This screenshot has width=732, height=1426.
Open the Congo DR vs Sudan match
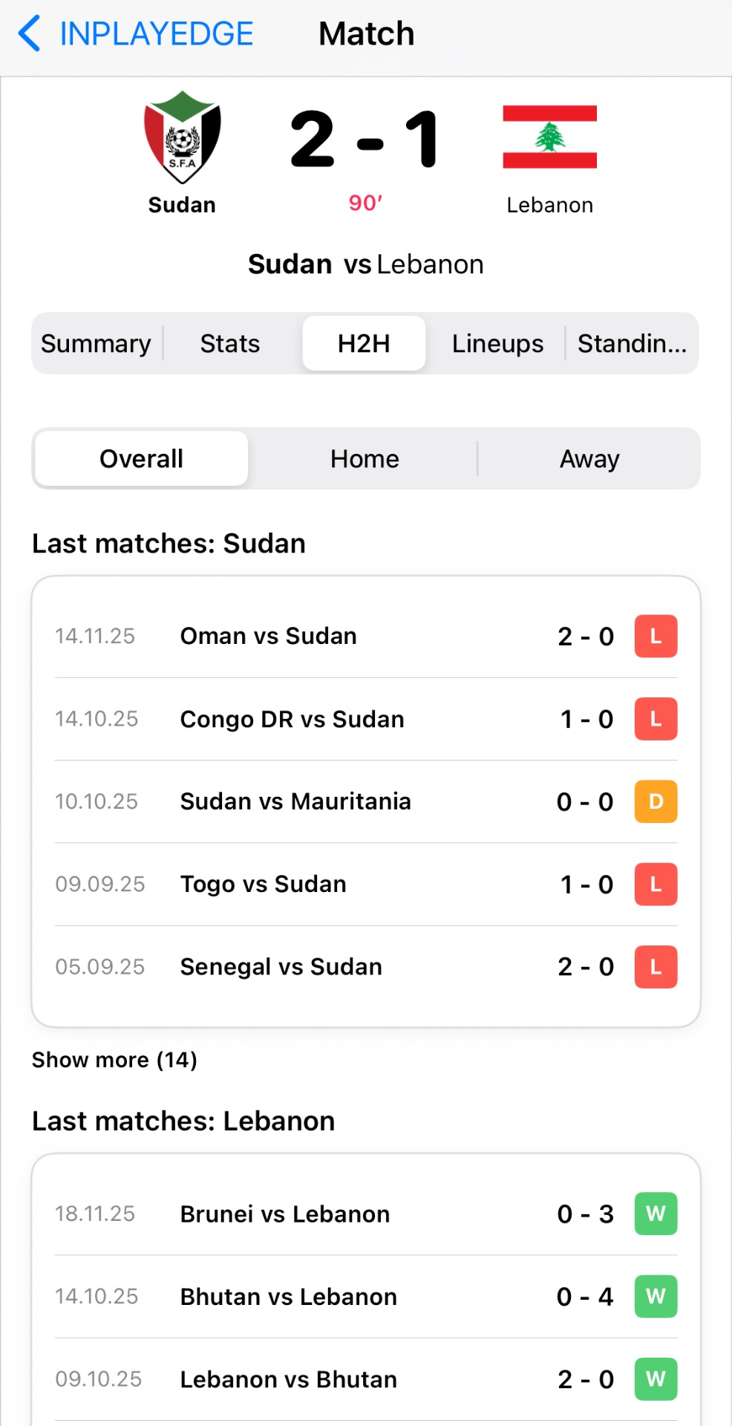292,720
